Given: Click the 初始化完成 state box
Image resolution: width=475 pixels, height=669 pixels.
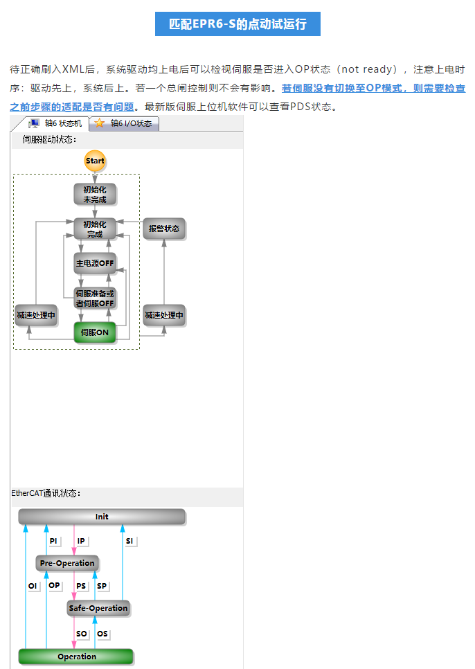Looking at the screenshot, I should pos(95,229).
